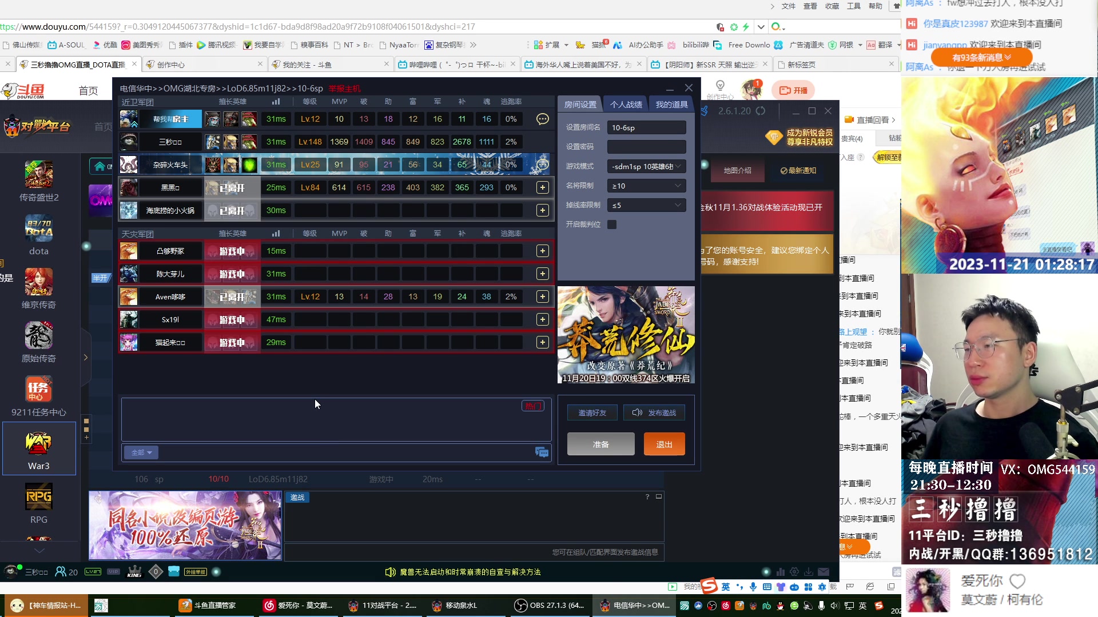Click the 热门 hot tag in chat box
1098x617 pixels.
[x=532, y=406]
